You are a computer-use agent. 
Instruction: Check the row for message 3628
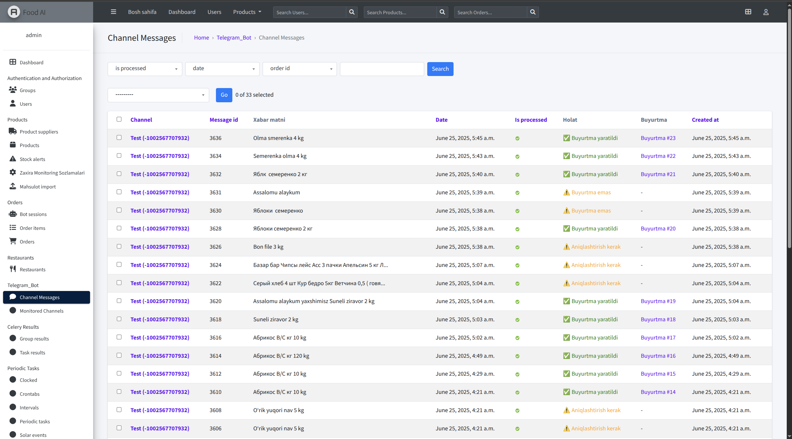pyautogui.click(x=119, y=228)
